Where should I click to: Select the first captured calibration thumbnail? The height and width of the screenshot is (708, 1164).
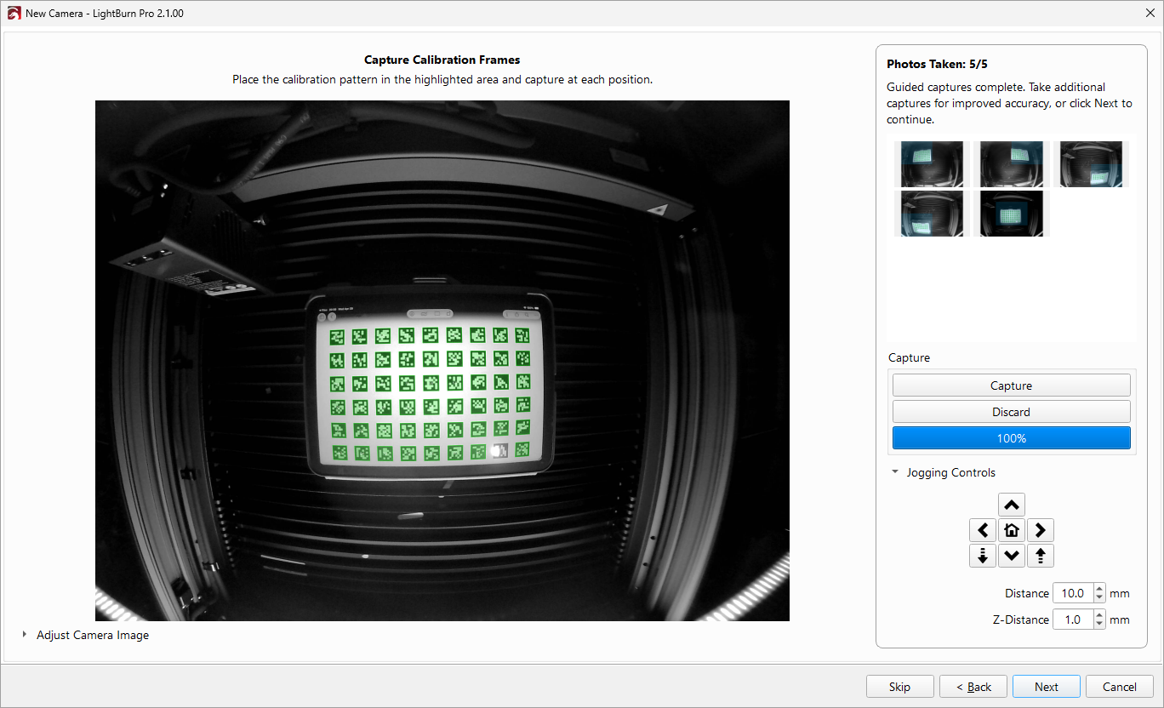click(933, 164)
